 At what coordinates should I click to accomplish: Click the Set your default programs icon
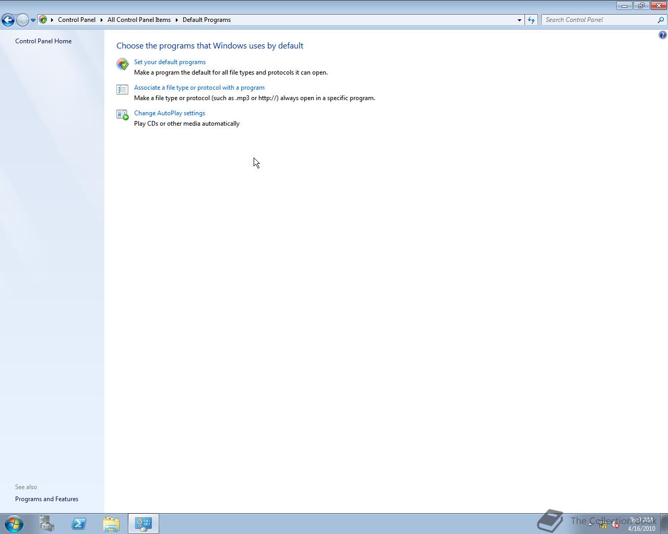click(x=122, y=64)
